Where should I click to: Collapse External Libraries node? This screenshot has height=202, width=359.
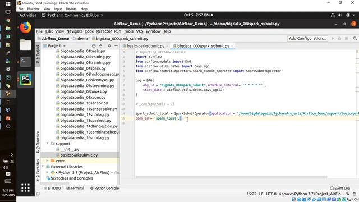pos(43,167)
